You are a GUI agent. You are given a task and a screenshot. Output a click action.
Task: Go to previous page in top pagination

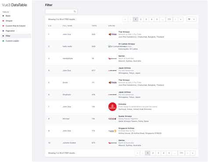(130, 19)
